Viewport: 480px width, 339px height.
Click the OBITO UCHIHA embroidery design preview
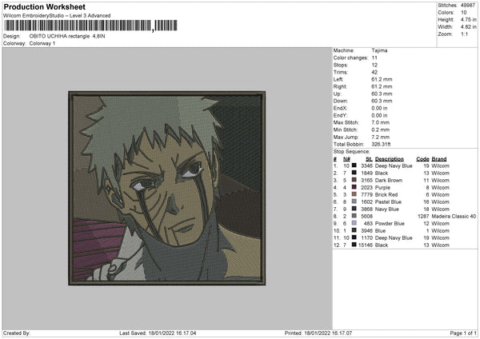167,188
